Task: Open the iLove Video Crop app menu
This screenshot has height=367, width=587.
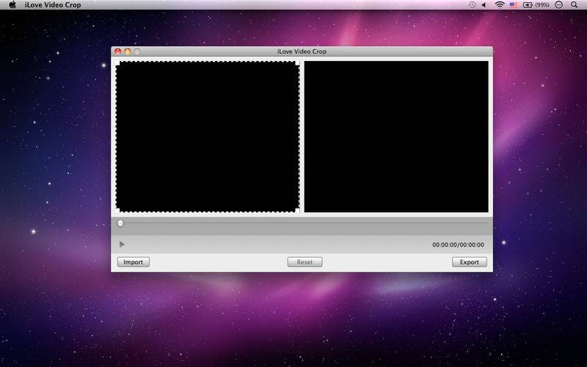Action: tap(53, 5)
